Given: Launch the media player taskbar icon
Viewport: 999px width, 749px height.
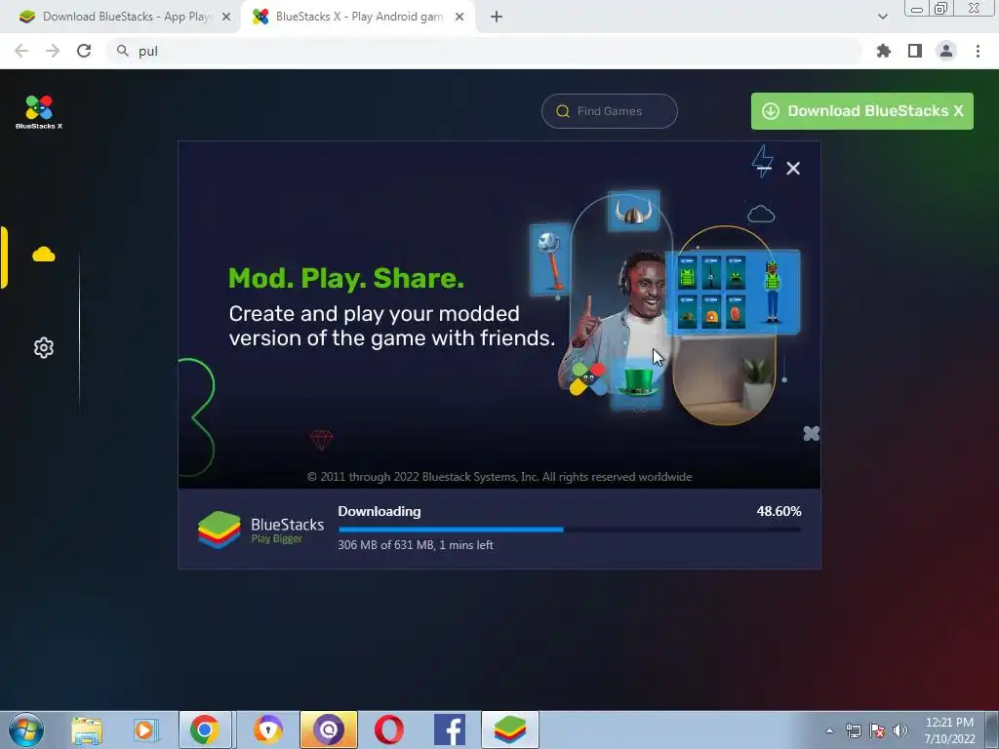Looking at the screenshot, I should point(145,729).
